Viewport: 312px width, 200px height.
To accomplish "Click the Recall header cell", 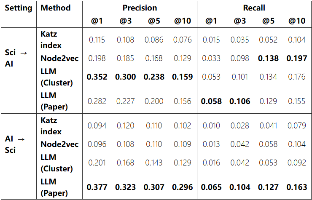I will [254, 8].
